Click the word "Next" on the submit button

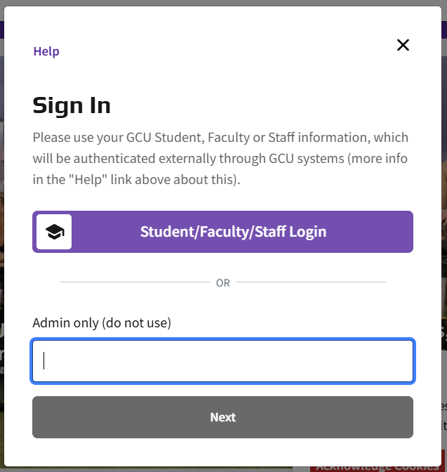click(x=223, y=417)
